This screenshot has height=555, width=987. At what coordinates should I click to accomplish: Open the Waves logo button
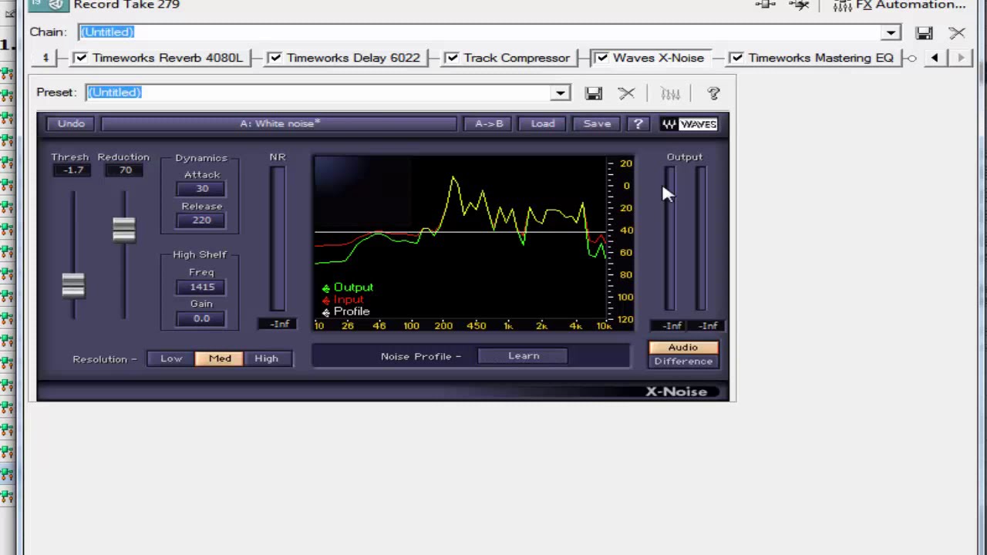pos(689,124)
